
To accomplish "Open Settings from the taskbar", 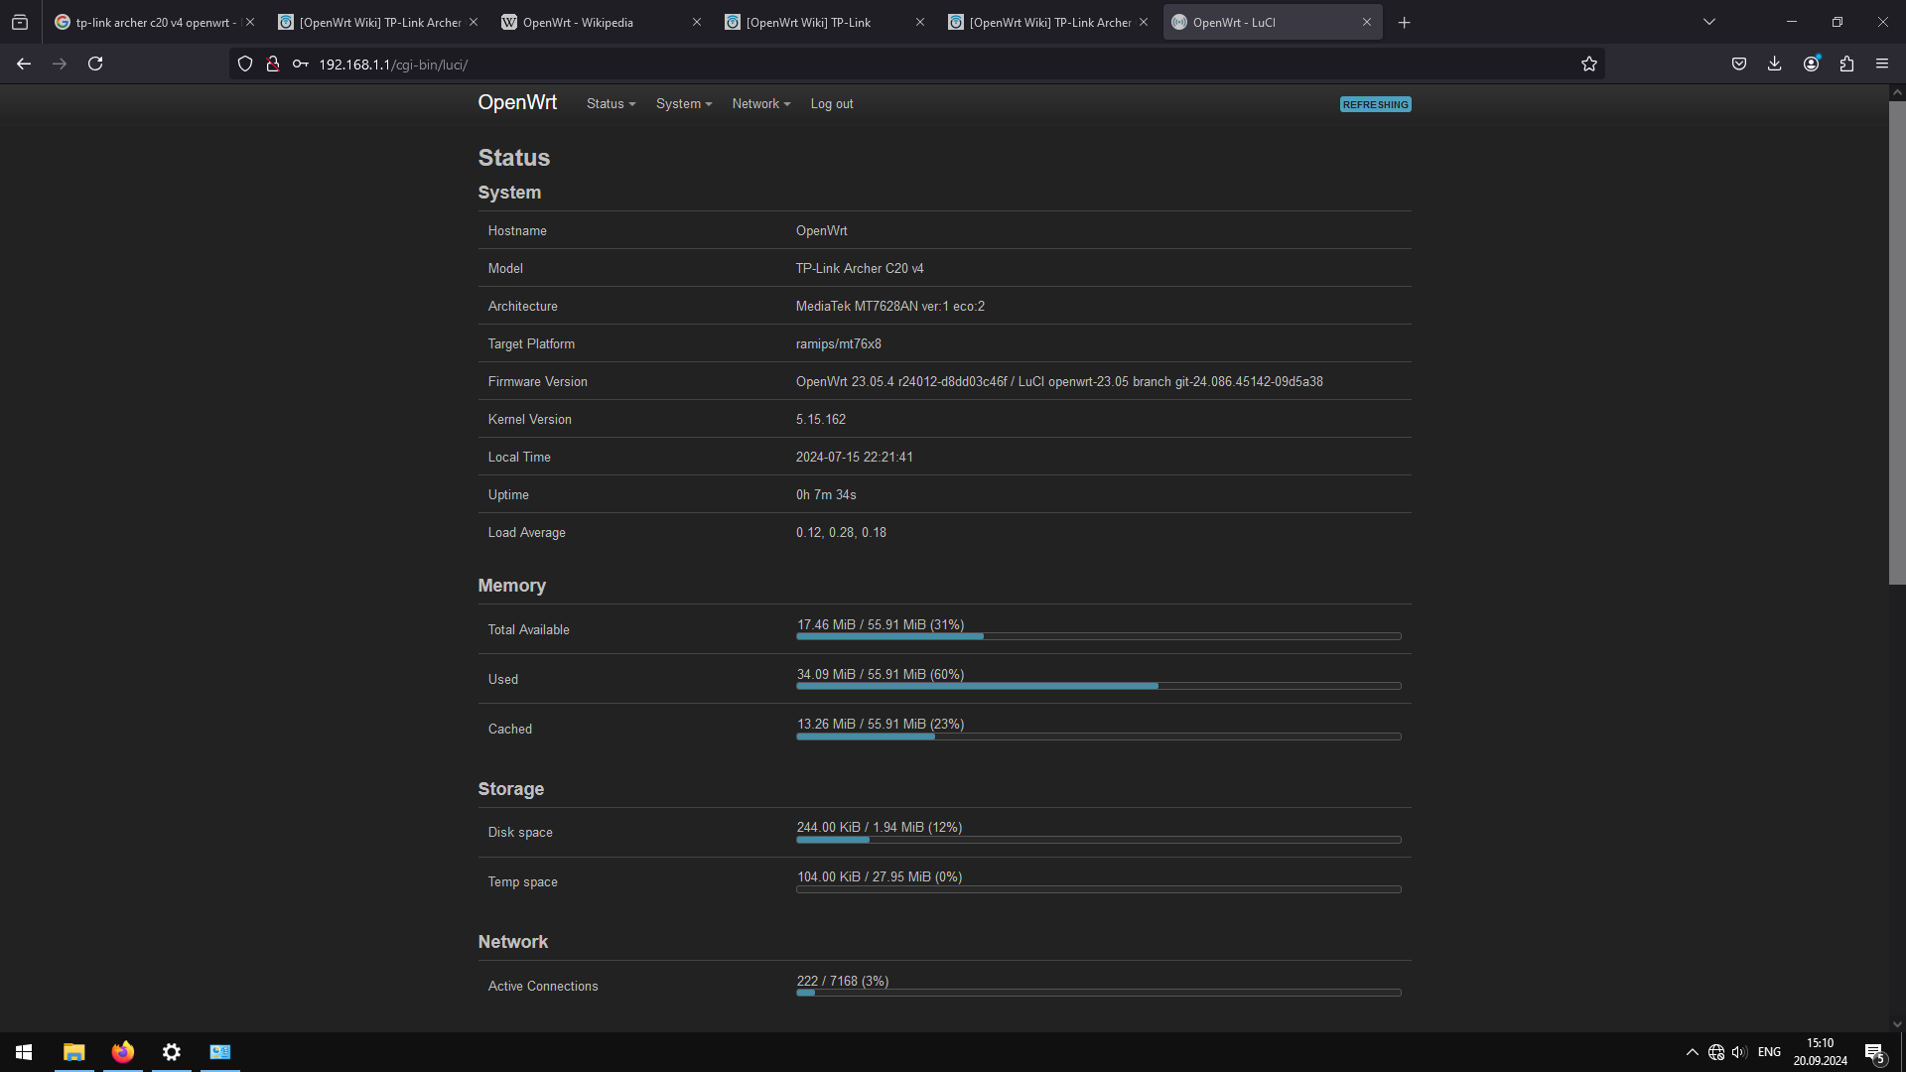I will click(171, 1051).
